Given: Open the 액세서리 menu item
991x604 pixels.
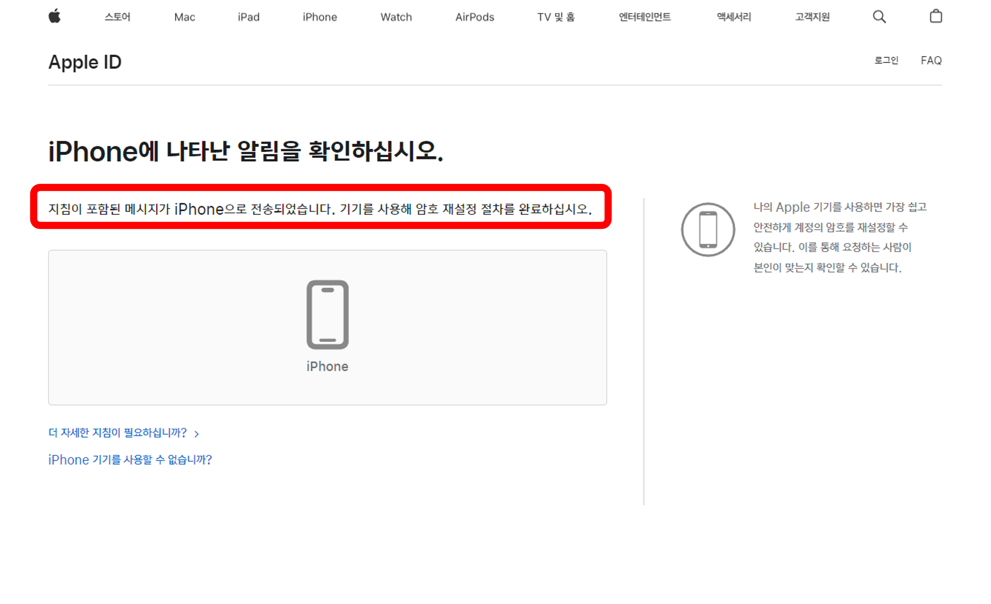Looking at the screenshot, I should pos(734,17).
